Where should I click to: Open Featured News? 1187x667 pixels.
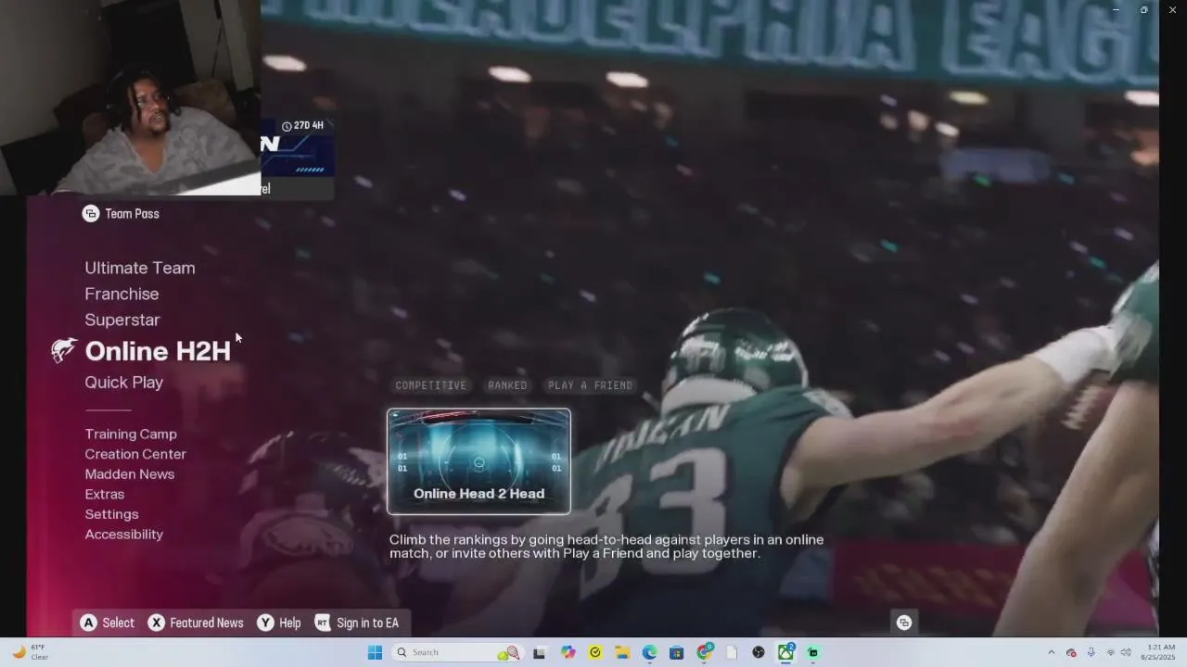[x=207, y=623]
